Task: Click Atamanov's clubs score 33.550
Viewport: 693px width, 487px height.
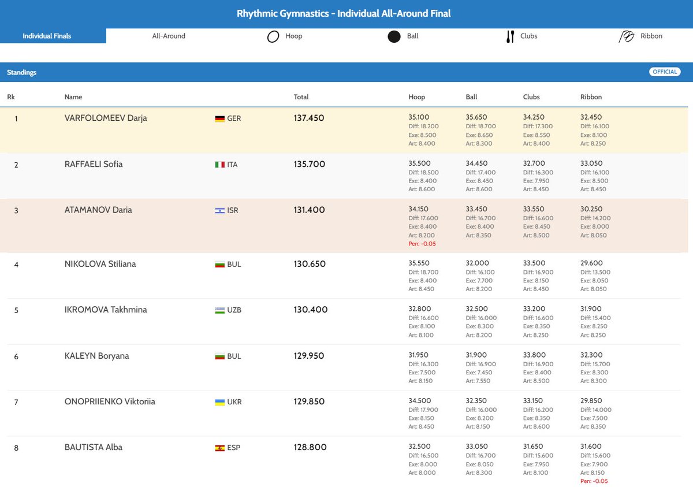Action: pos(534,210)
